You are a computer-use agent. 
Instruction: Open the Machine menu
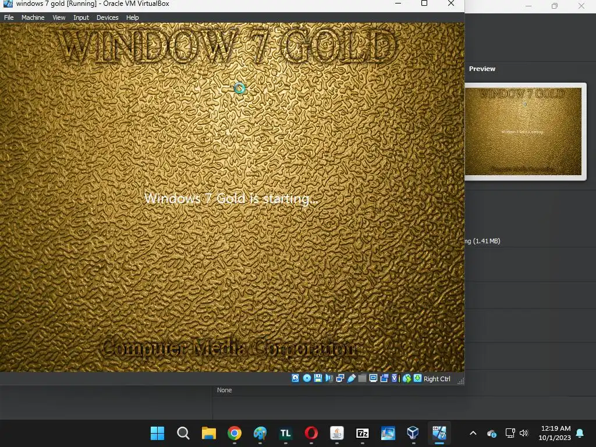click(33, 17)
